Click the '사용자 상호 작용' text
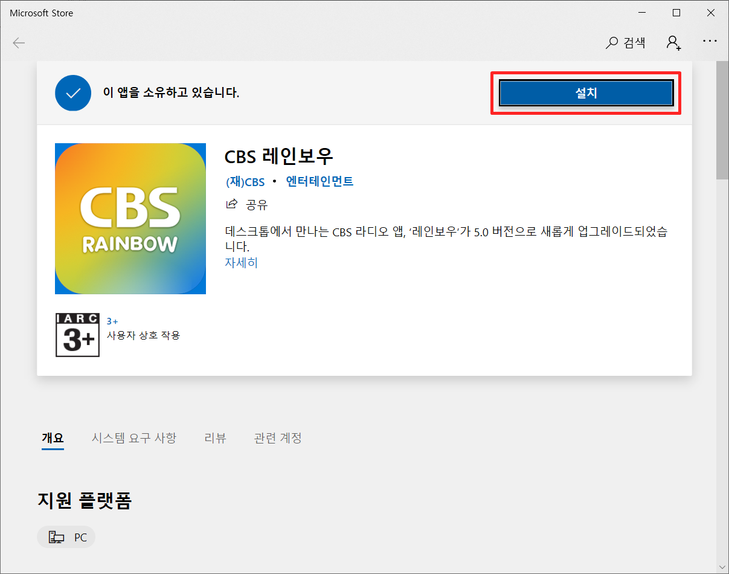This screenshot has width=729, height=574. 143,335
